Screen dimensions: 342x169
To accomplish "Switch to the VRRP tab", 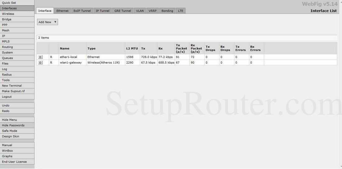I will point(152,11).
